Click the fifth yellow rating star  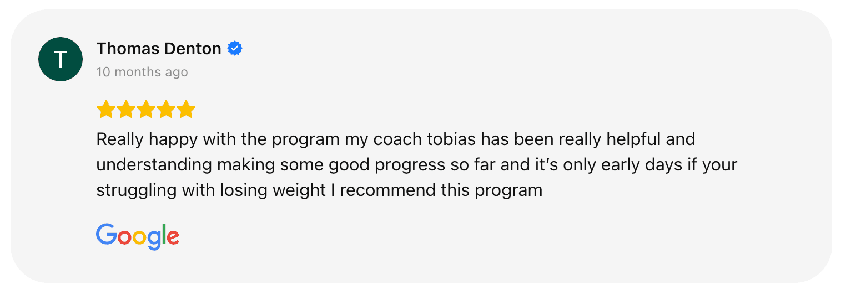[187, 110]
